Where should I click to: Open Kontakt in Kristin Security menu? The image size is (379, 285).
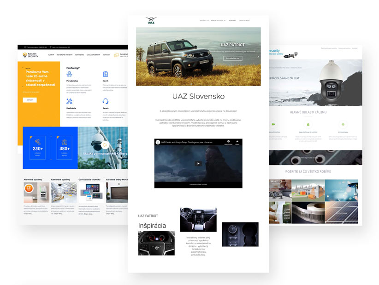(x=106, y=55)
